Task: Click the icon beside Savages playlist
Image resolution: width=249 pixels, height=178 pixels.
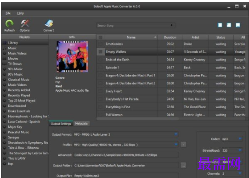Action: pyautogui.click(x=5, y=137)
